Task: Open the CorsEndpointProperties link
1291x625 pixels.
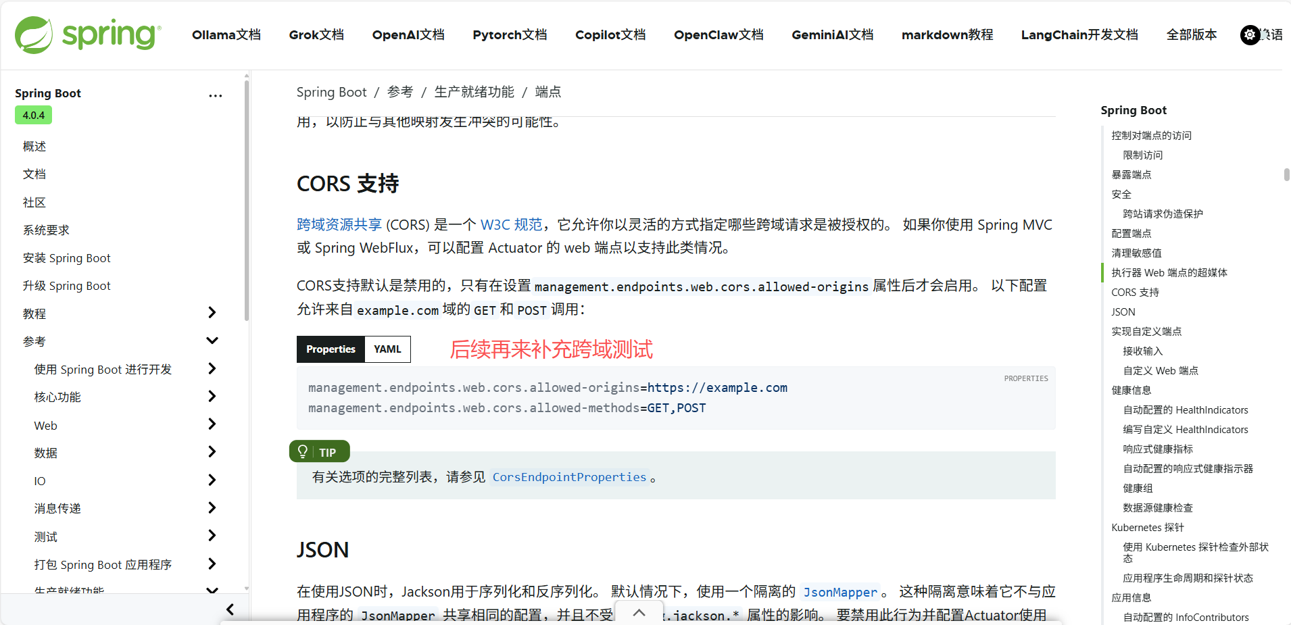Action: (569, 477)
